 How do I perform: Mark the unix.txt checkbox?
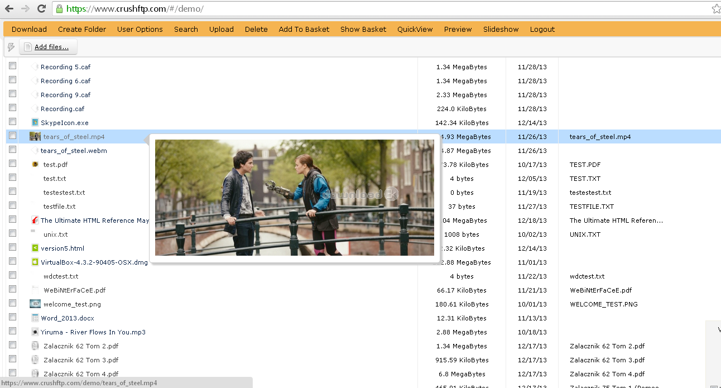pyautogui.click(x=13, y=233)
